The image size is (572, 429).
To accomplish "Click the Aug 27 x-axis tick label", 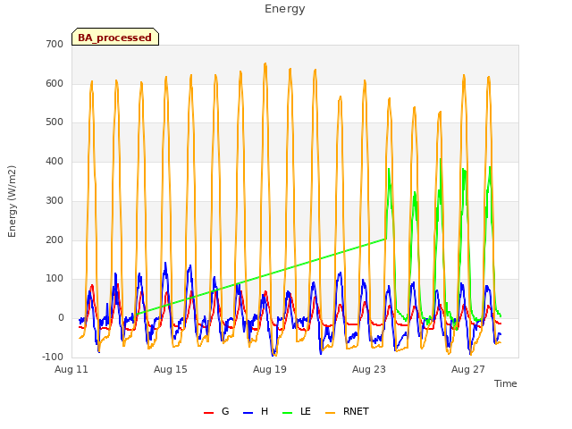I will tap(468, 369).
